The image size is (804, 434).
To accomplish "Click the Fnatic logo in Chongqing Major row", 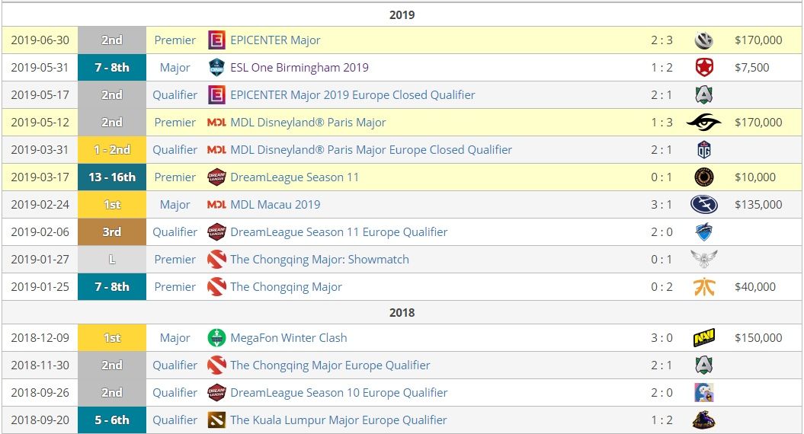I will pyautogui.click(x=704, y=287).
